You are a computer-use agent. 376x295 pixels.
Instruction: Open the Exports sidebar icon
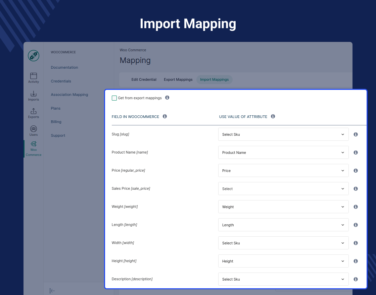pyautogui.click(x=34, y=113)
